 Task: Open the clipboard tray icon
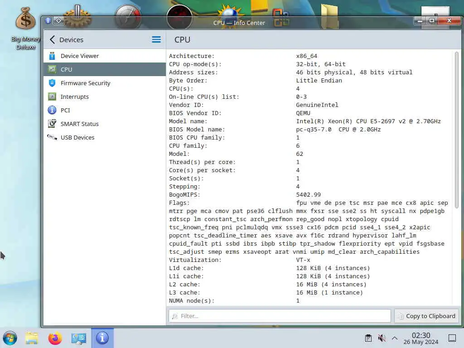368,338
